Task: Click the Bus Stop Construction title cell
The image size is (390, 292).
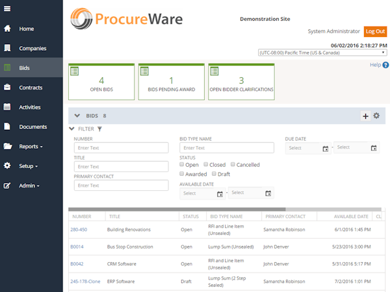Action: click(x=130, y=247)
